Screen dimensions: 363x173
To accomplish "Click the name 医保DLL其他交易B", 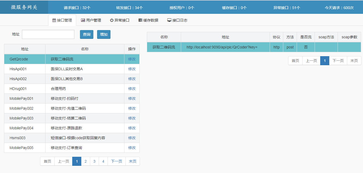I will point(67,79).
